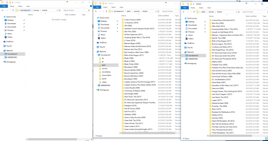Click the Up arrow in the middle window
The image size is (268, 141).
coord(106,11)
